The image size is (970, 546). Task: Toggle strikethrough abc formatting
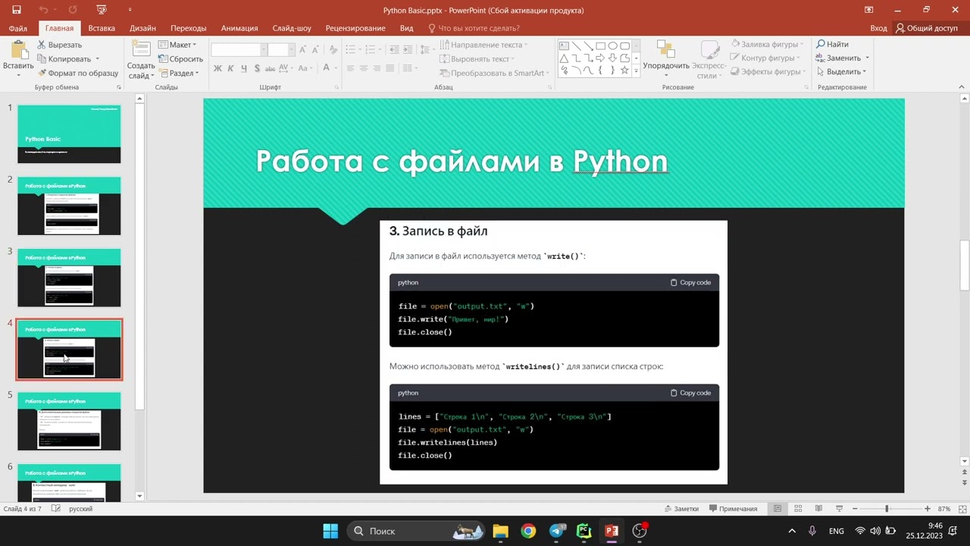[269, 68]
